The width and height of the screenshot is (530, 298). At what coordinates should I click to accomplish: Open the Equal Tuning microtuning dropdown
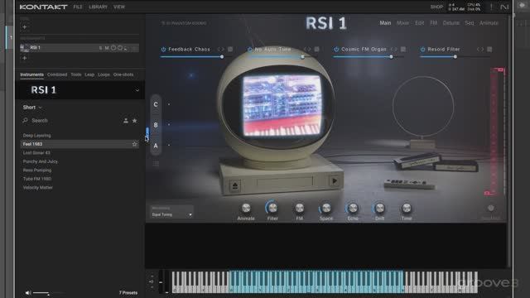171,214
